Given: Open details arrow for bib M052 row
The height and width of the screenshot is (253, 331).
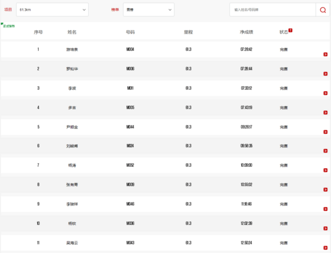Looking at the screenshot, I should click(x=325, y=170).
